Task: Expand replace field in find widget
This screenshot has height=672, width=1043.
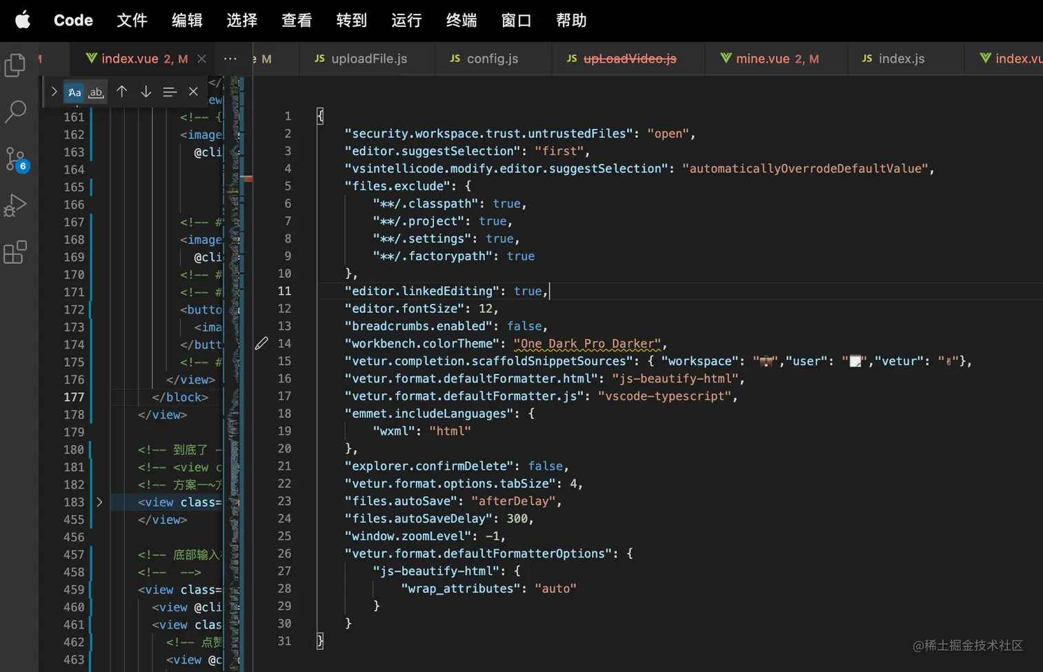Action: 54,92
